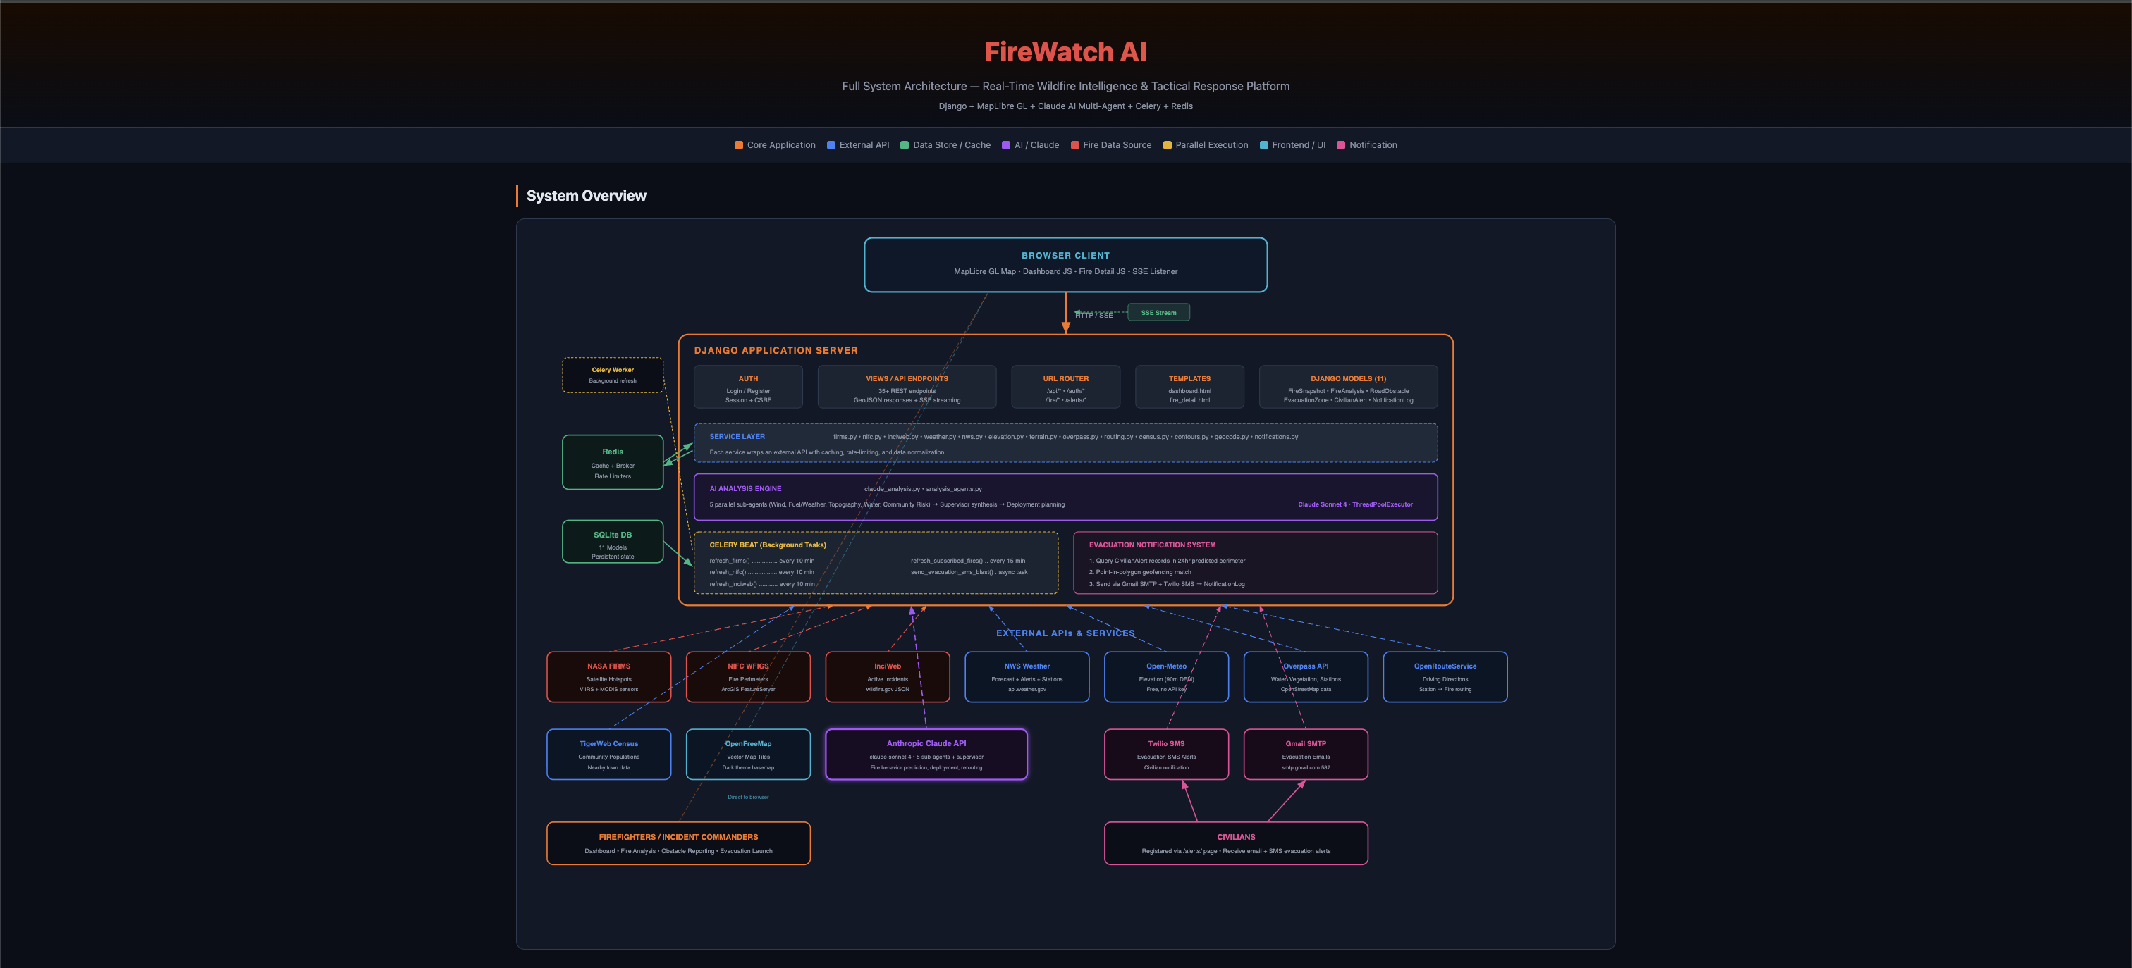Image resolution: width=2132 pixels, height=968 pixels.
Task: Click the Direct to browser label
Action: [x=748, y=798]
